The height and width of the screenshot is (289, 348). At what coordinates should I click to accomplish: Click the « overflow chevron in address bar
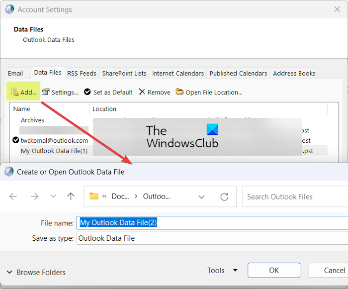point(104,196)
